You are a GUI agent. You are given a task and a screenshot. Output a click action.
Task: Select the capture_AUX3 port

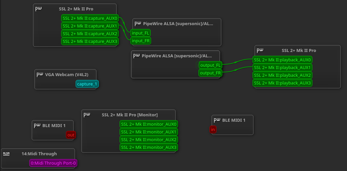click(90, 41)
